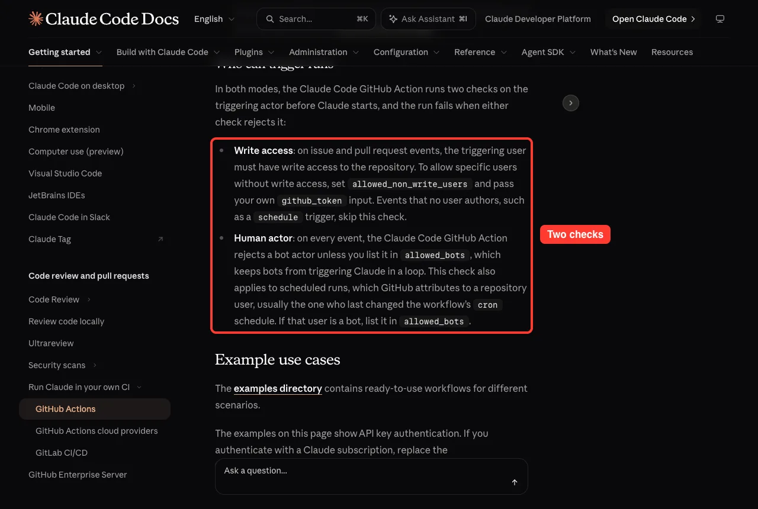Click the Ask Assistant button
Viewport: 758px width, 509px height.
click(428, 19)
